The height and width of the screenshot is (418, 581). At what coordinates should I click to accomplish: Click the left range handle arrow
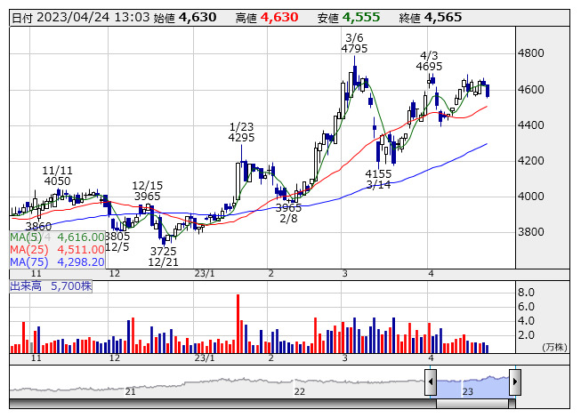[x=431, y=382]
